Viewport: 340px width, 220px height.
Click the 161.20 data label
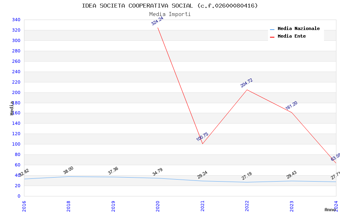[x=292, y=106]
